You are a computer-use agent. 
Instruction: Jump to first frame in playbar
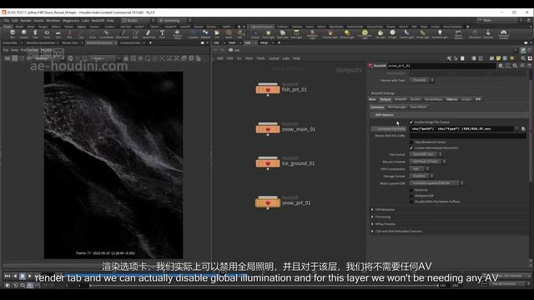click(8, 276)
